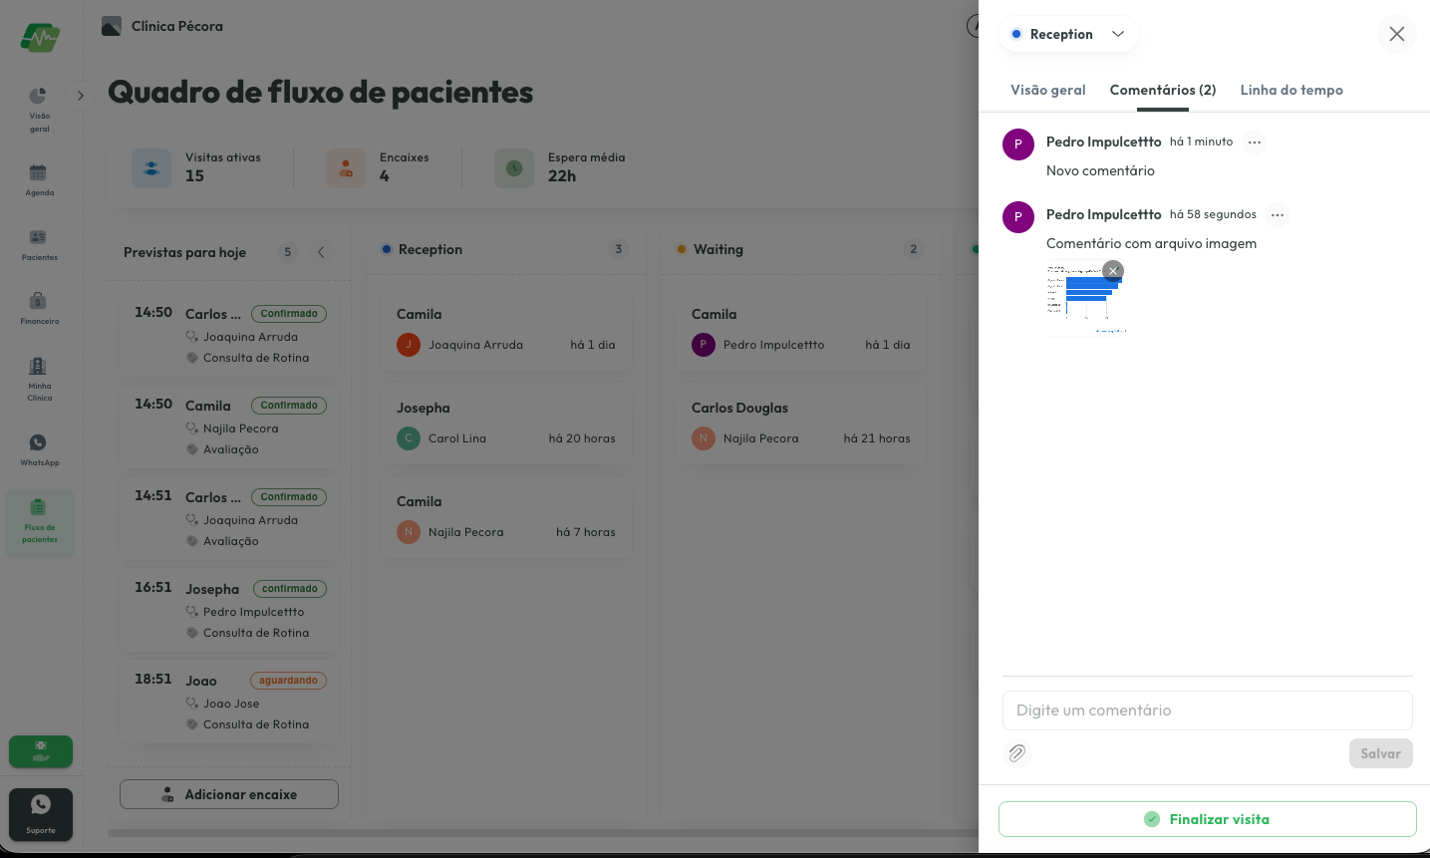Click the app logo at top left
Viewport: 1430px width, 858px height.
[40, 39]
